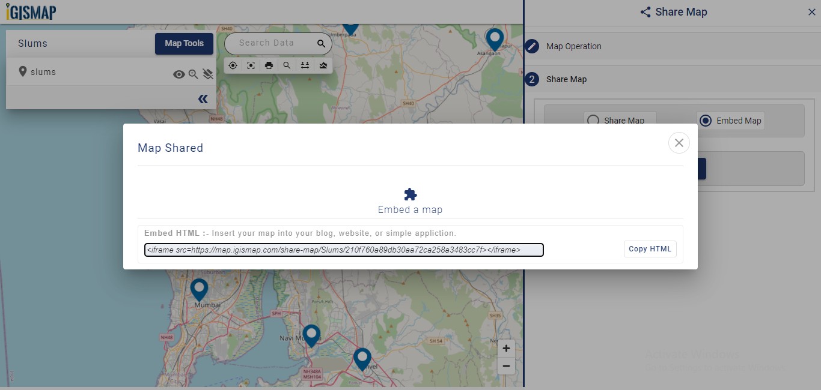Select the GPS location tool
Viewport: 821px width, 390px height.
click(x=233, y=65)
